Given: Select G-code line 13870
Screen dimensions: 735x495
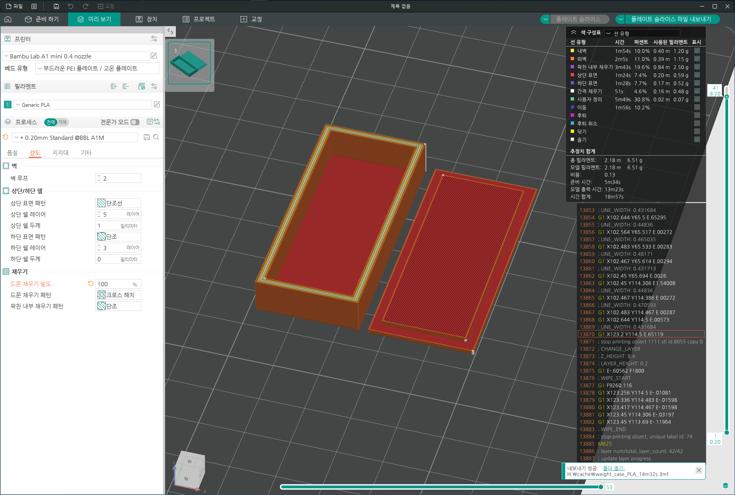Looking at the screenshot, I should tap(641, 334).
